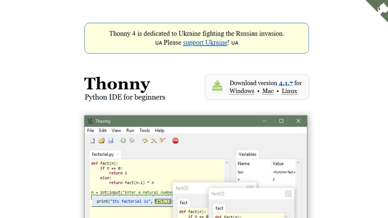Select the Variables panel tab
Screen dimensions: 388x218
tap(248, 154)
